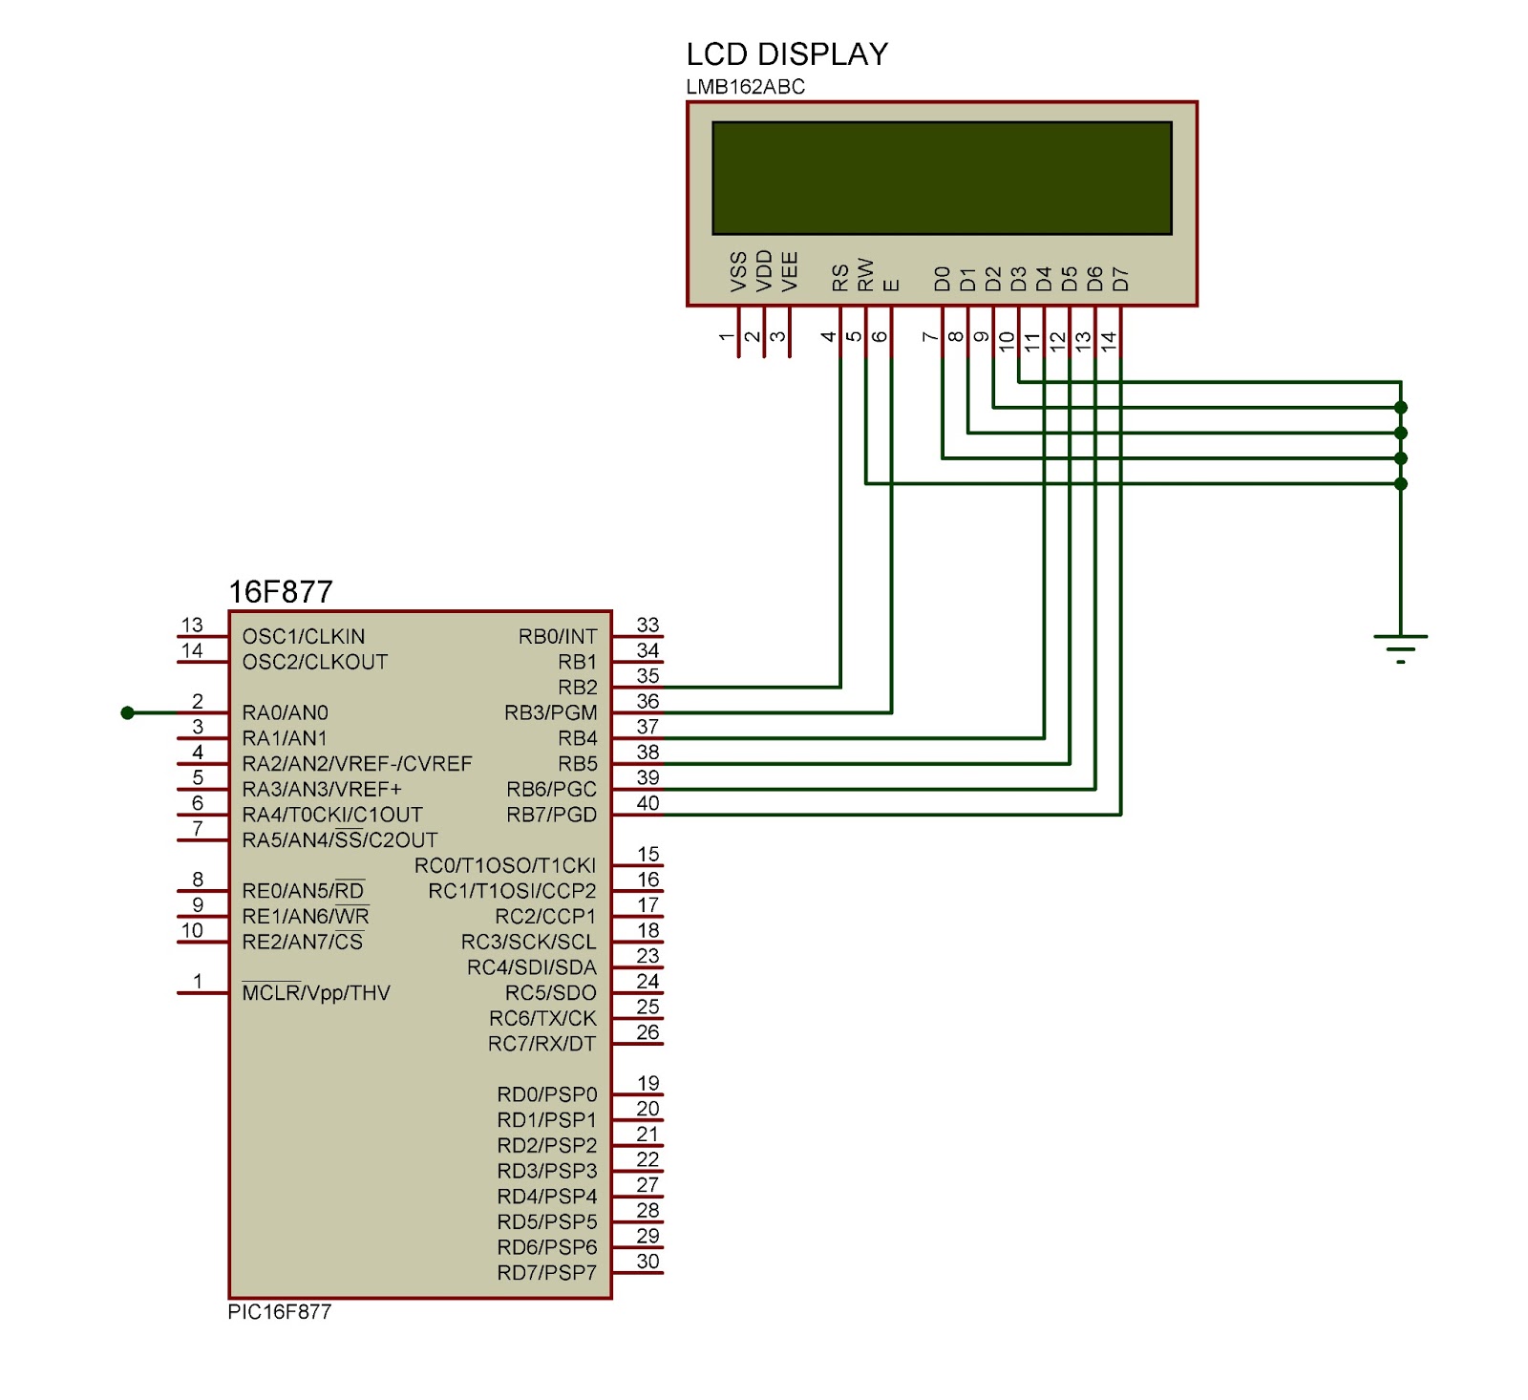
Task: Click the RB7/PGD pin label
Action: [551, 815]
